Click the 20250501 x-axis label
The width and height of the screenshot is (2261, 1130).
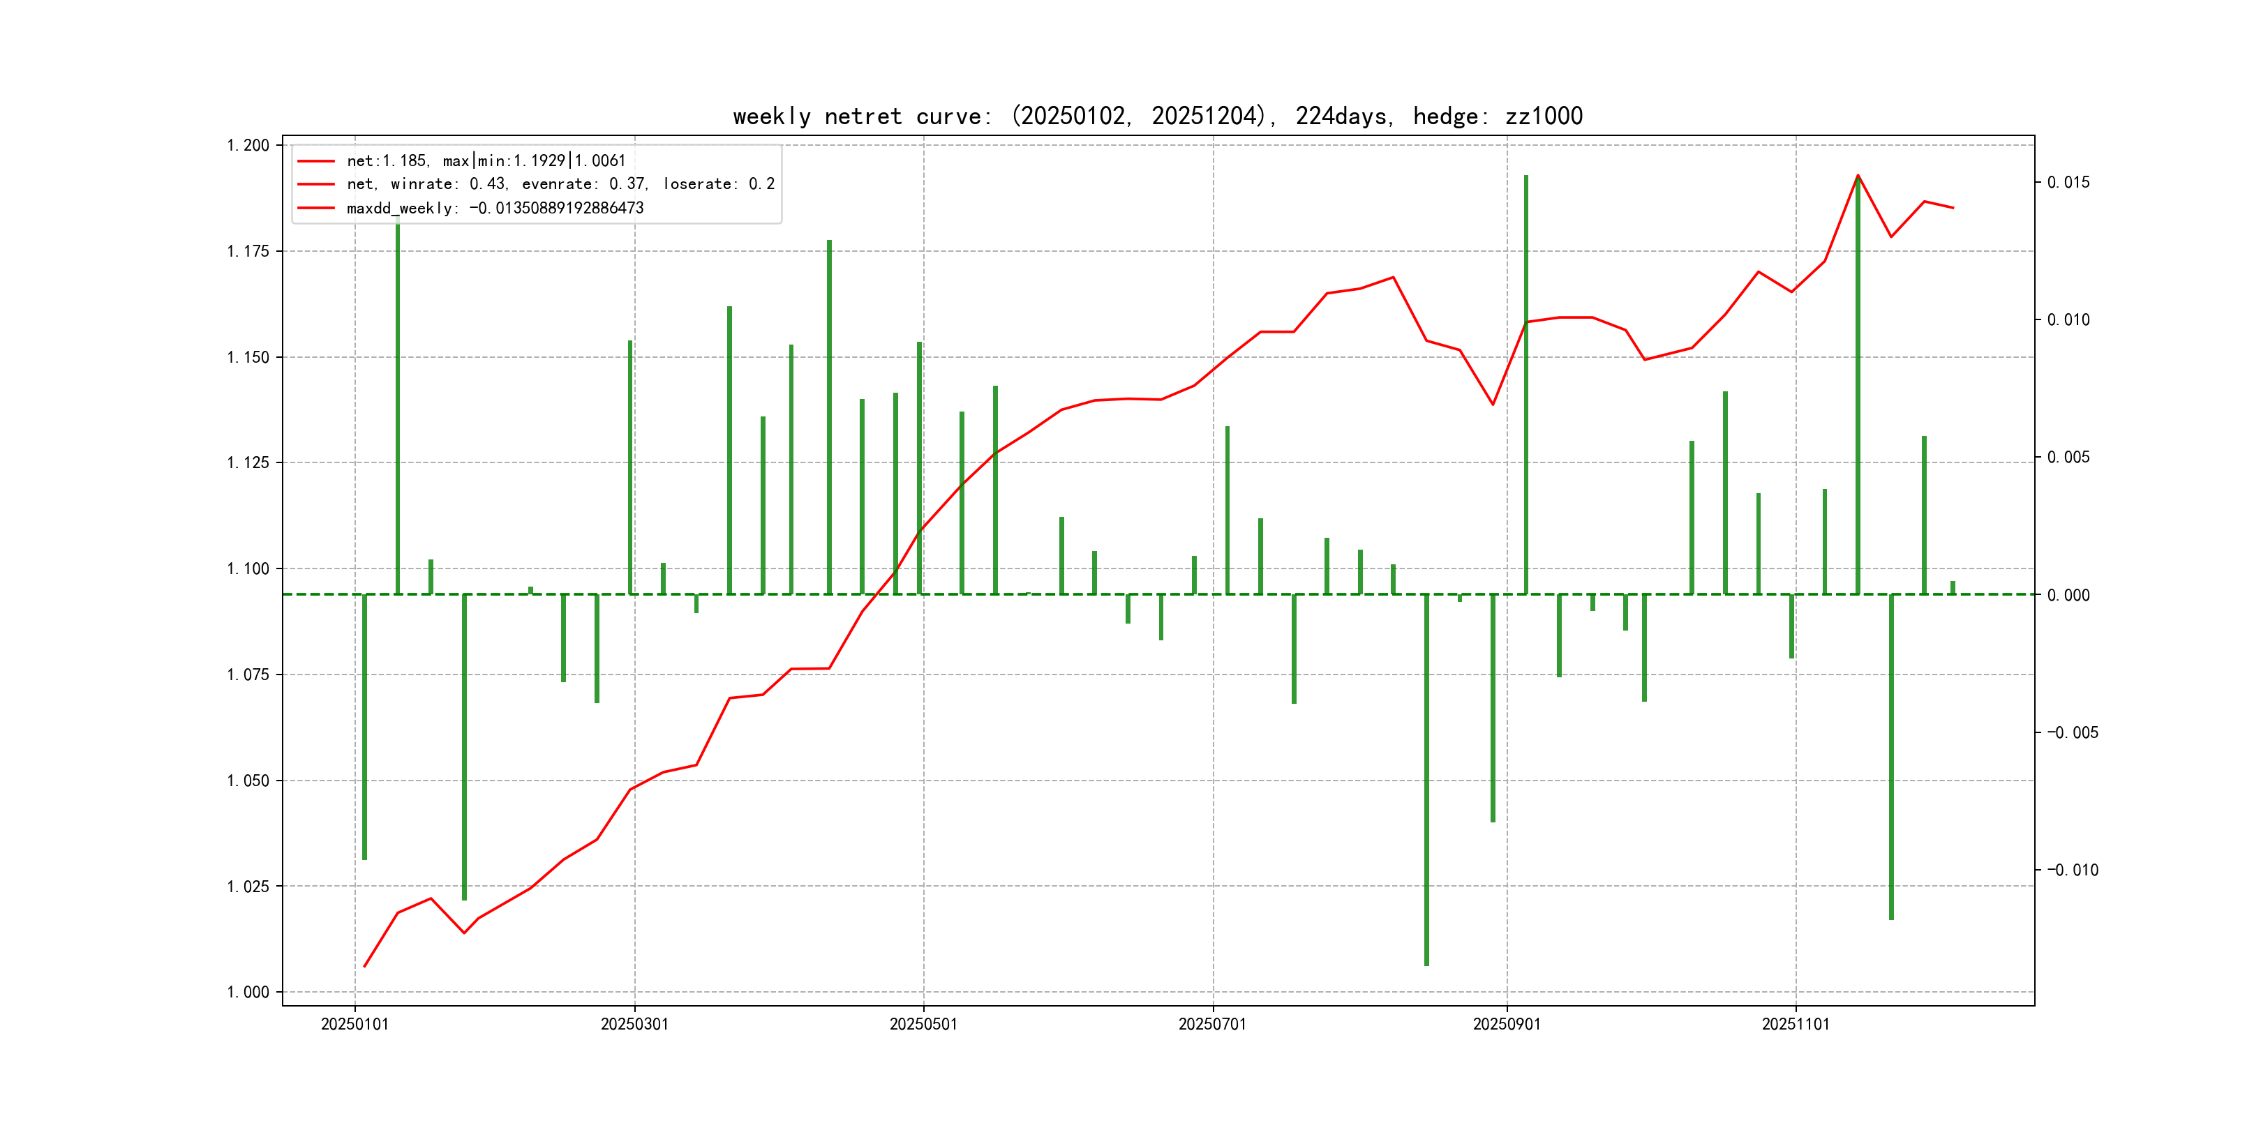pos(923,1024)
